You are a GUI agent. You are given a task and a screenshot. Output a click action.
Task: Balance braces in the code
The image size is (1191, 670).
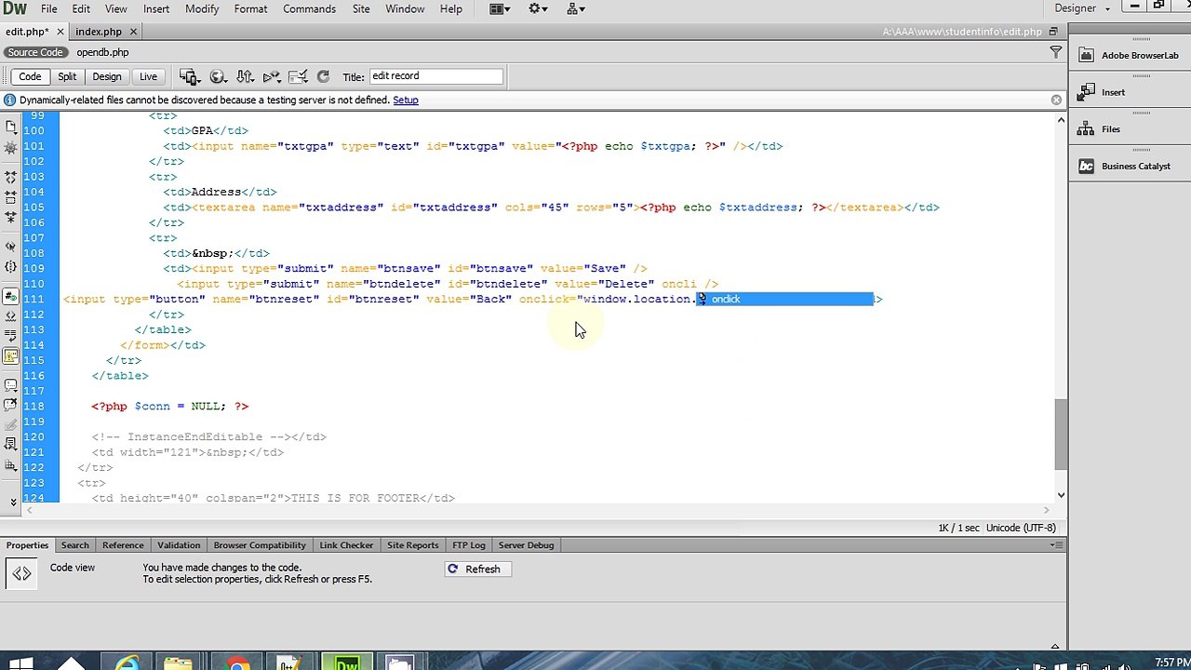11,267
